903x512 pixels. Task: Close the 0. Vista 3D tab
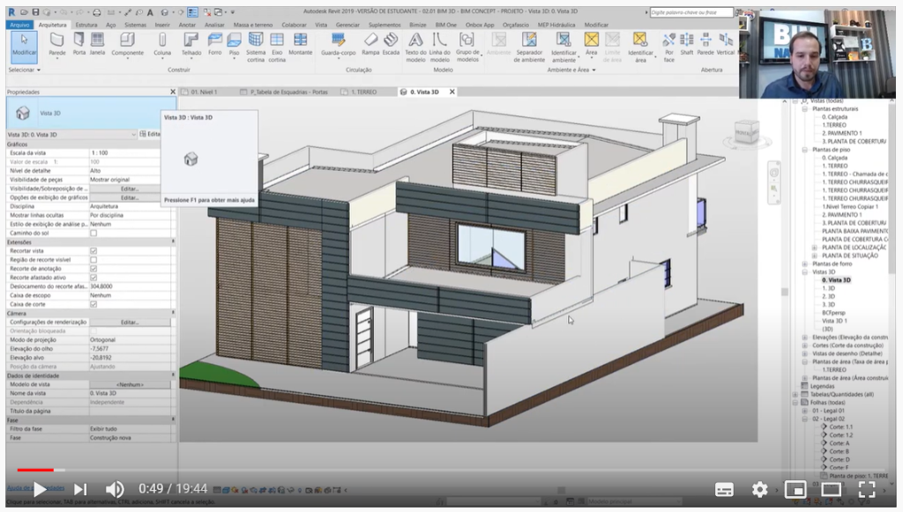452,92
